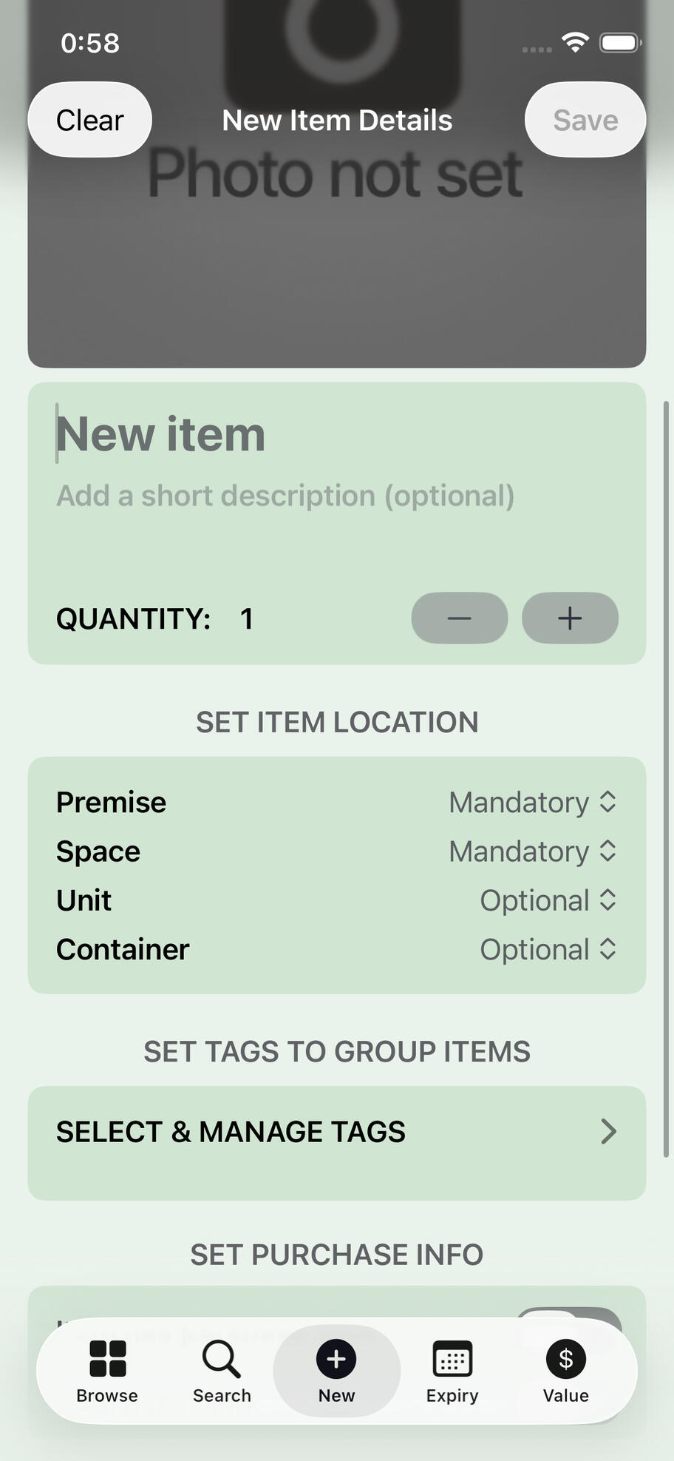Tap the Search magnifying glass icon
674x1461 pixels.
pos(221,1359)
